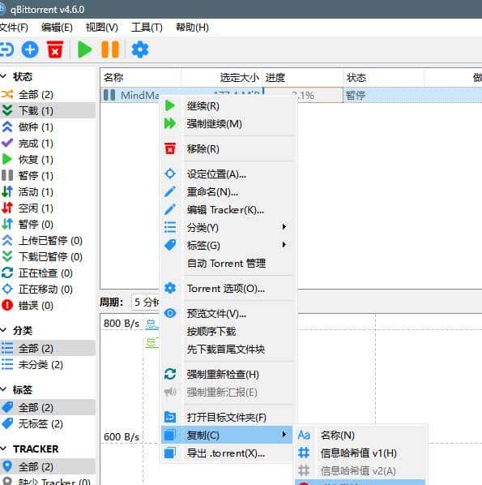This screenshot has height=485, width=482.
Task: Open the 视图(V) menu
Action: point(101,28)
